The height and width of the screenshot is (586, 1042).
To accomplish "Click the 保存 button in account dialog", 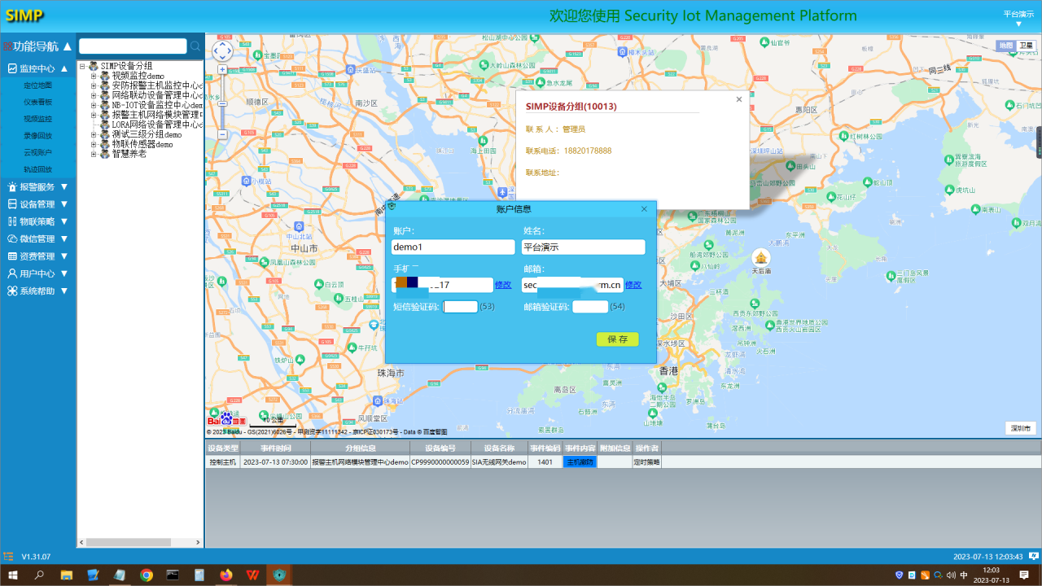I will click(617, 339).
